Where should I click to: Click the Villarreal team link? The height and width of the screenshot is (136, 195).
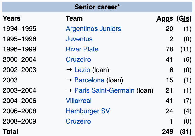pyautogui.click(x=79, y=101)
